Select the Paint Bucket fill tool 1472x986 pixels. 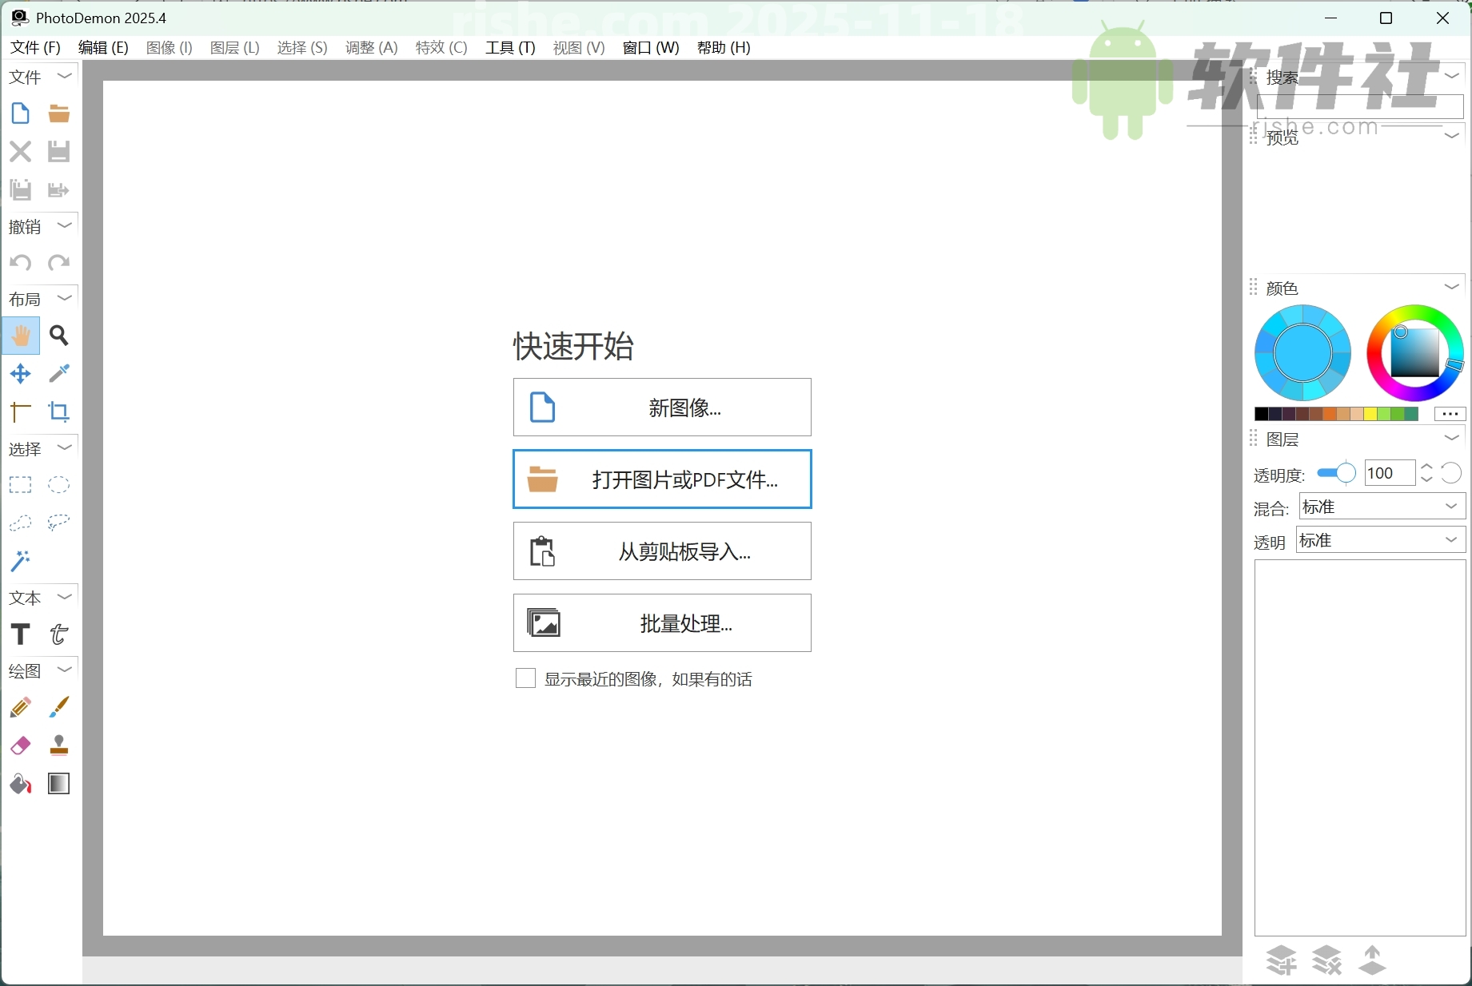pyautogui.click(x=20, y=784)
